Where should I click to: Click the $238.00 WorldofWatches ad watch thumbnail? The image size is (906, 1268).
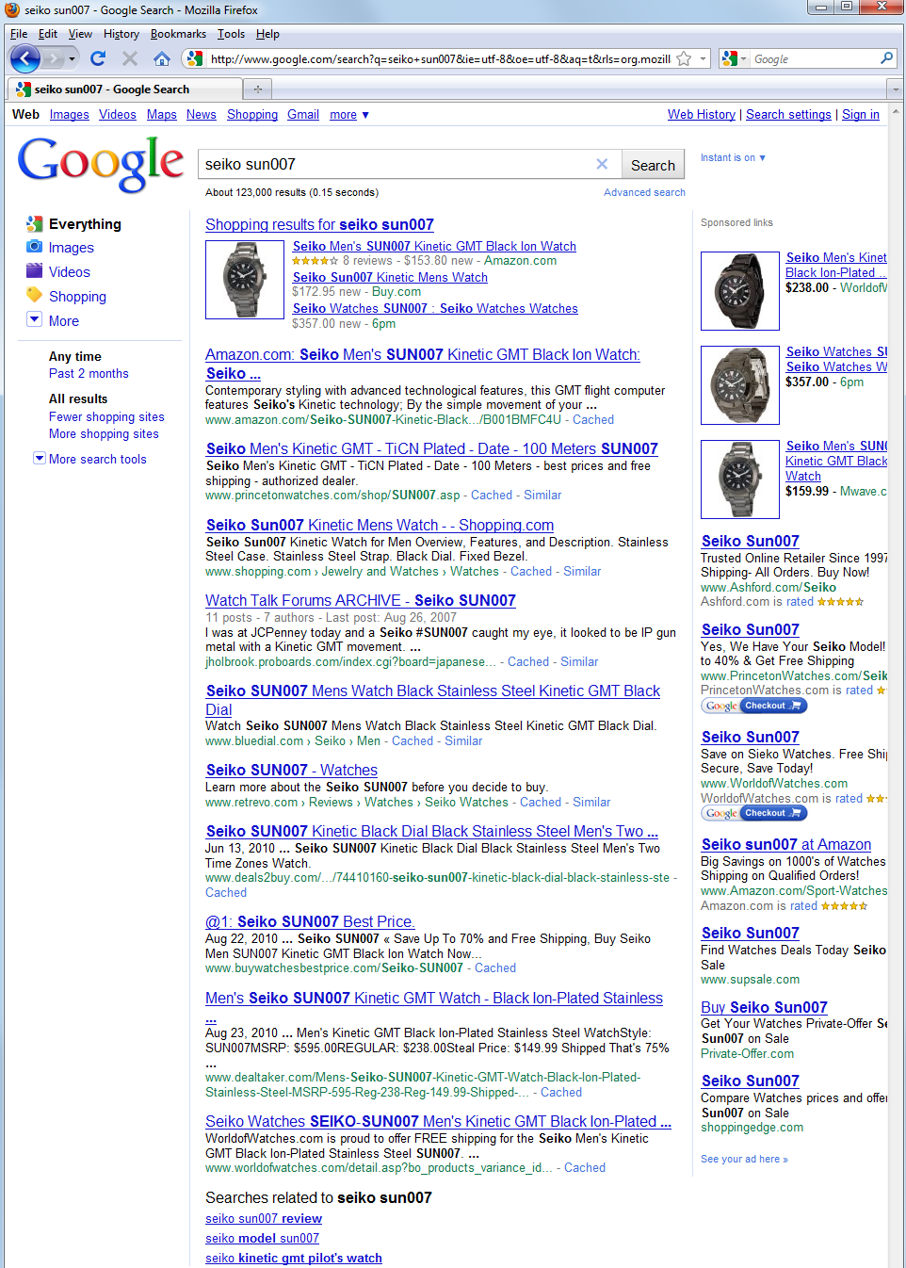[x=740, y=291]
